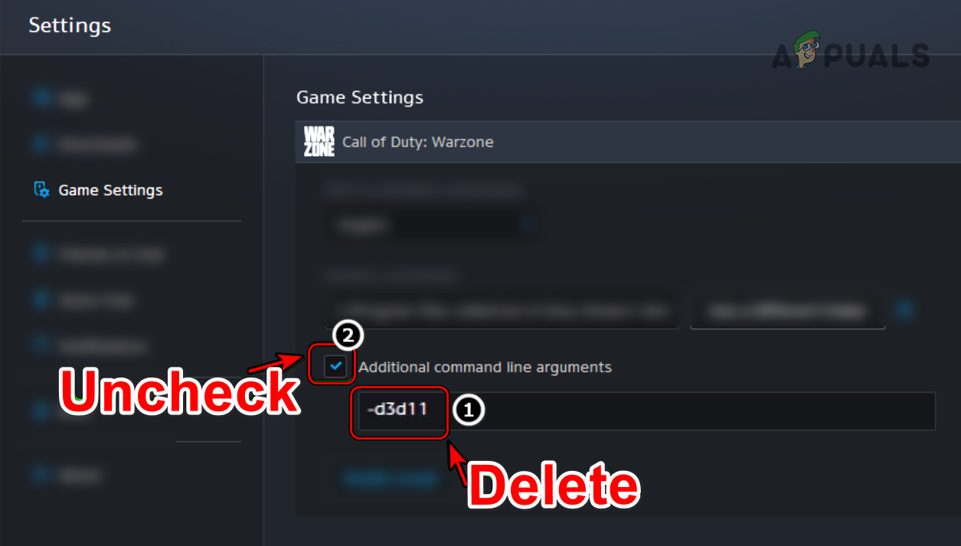Click the blurred game install path field
The width and height of the screenshot is (961, 546).
pyautogui.click(x=502, y=311)
